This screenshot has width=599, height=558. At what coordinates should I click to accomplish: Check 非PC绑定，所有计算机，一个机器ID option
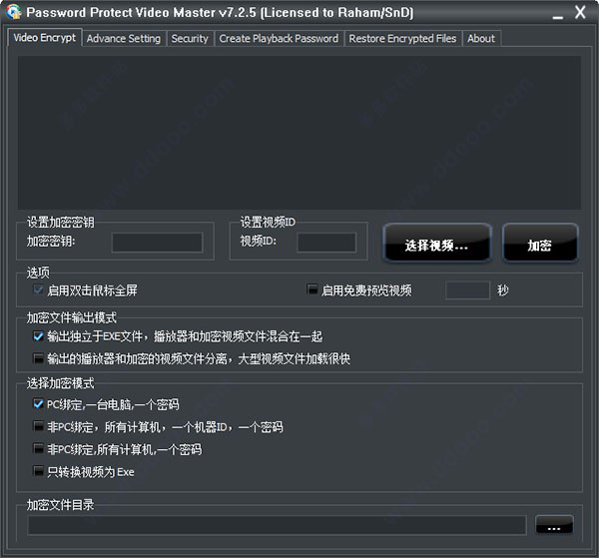[x=38, y=426]
